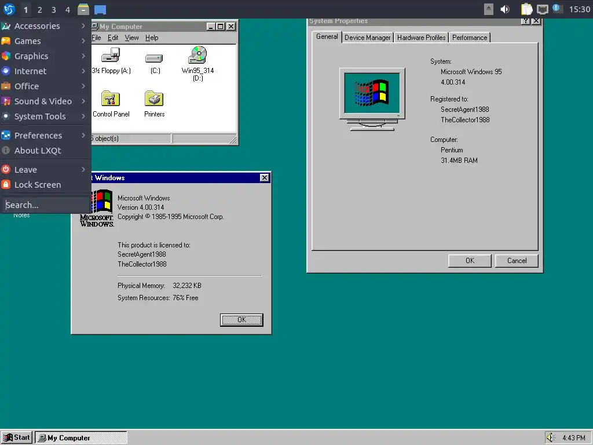This screenshot has width=593, height=445.
Task: Click My Computer taskbar button
Action: [81, 437]
